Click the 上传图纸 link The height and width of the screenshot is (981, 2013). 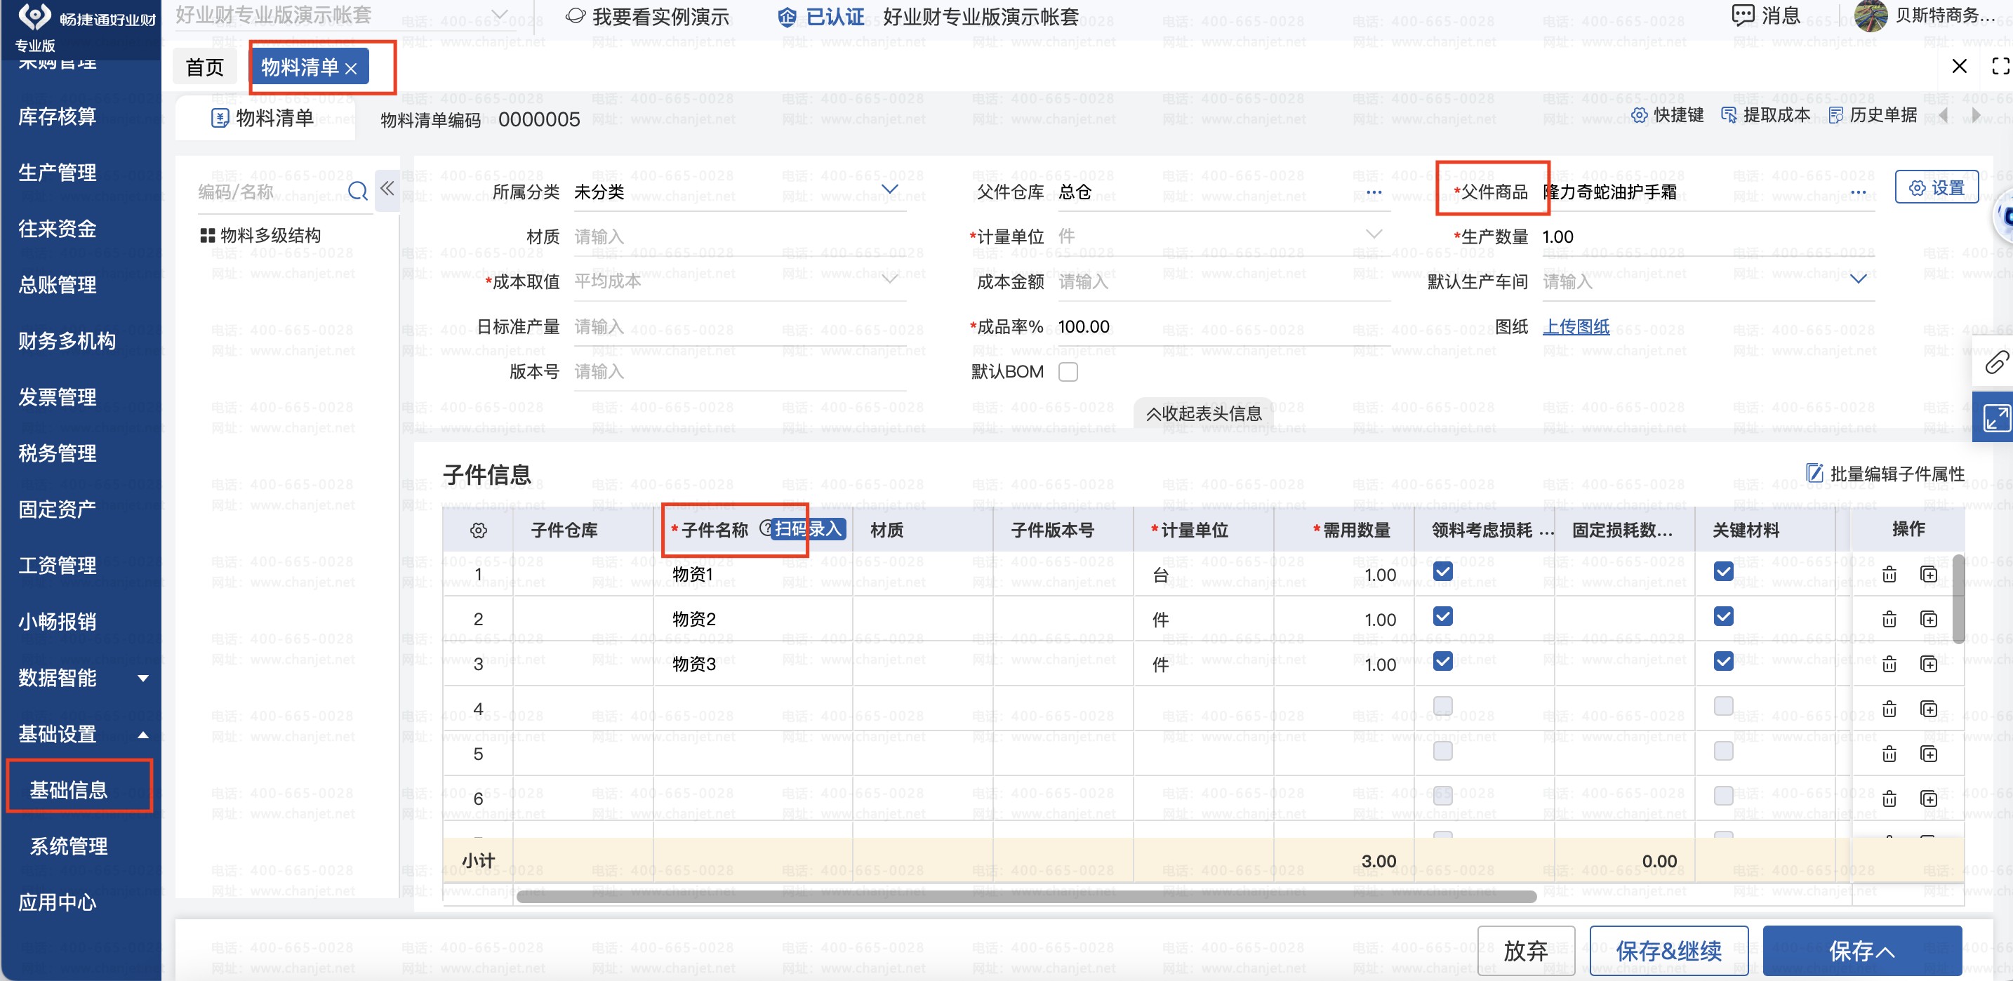[x=1576, y=326]
